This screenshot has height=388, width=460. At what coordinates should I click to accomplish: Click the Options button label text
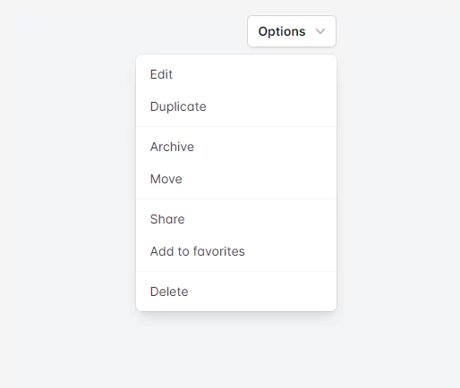pos(282,31)
